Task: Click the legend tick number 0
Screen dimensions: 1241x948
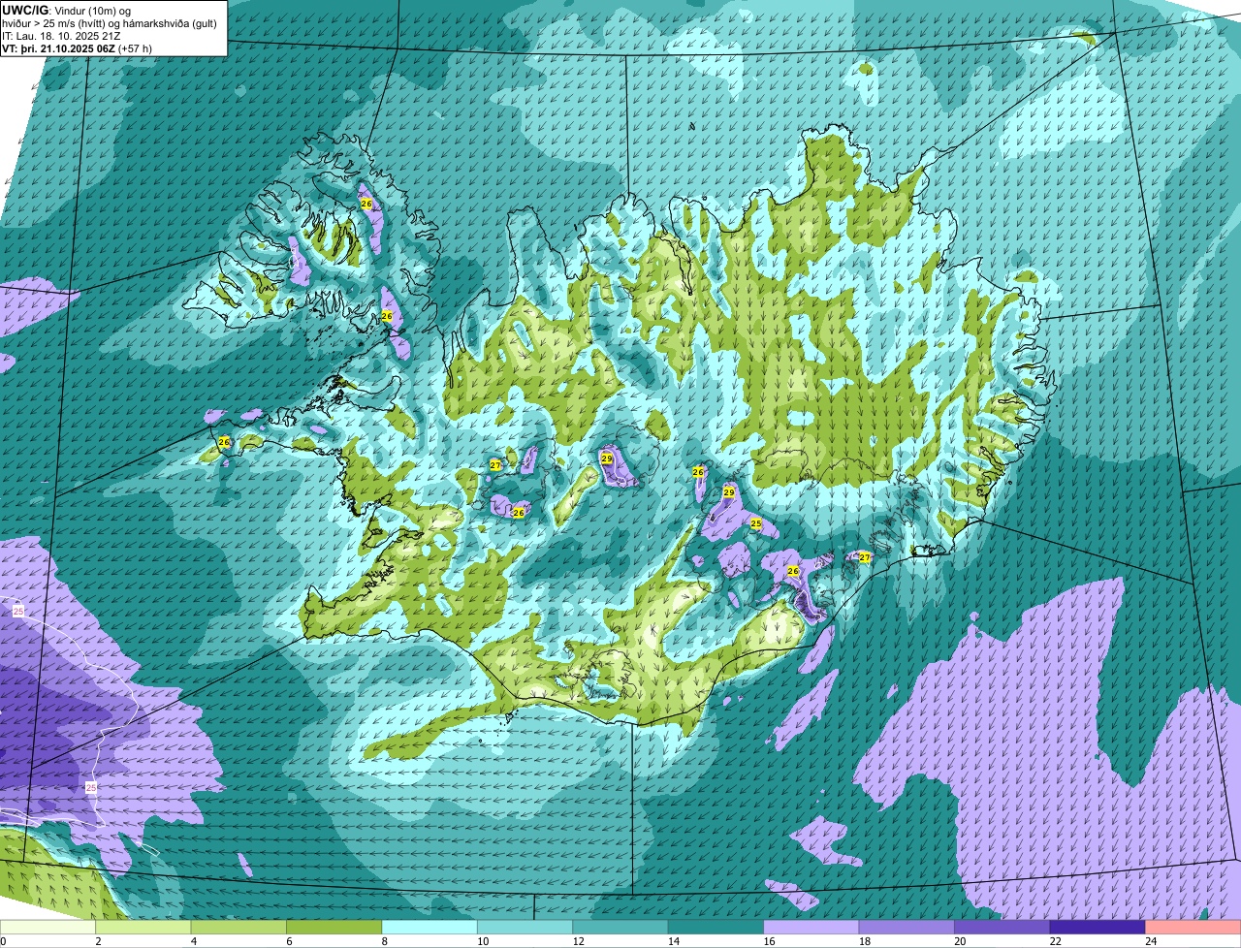Action: (x=3, y=941)
